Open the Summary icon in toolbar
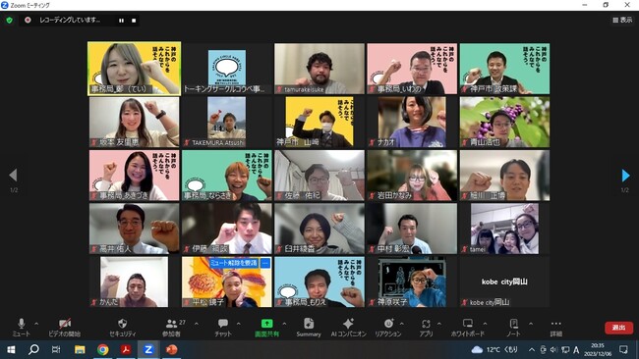639x359 pixels. click(x=309, y=324)
